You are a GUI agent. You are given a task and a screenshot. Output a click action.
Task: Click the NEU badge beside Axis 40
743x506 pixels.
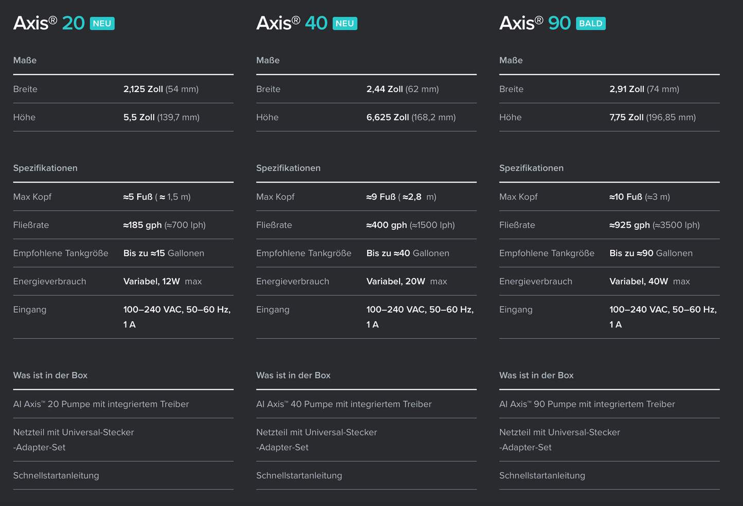tap(345, 24)
